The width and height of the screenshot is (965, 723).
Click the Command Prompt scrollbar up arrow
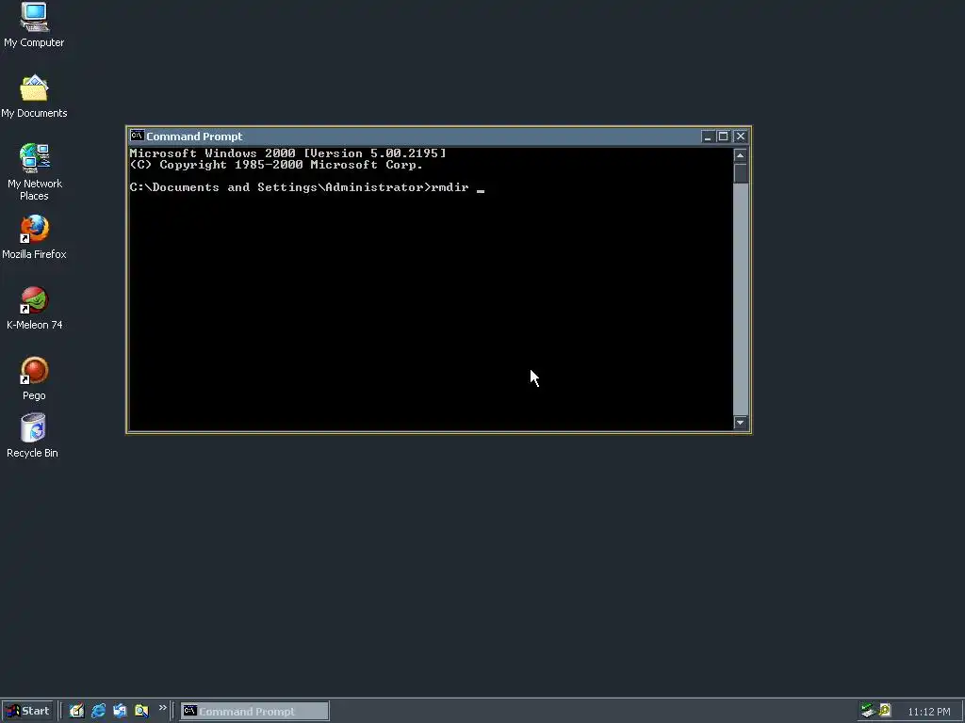[x=741, y=155]
